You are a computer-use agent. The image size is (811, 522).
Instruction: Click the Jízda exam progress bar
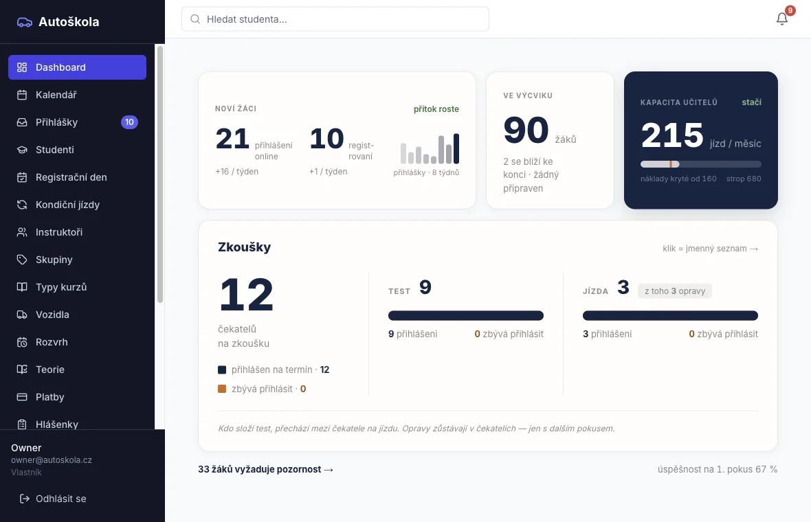(670, 316)
